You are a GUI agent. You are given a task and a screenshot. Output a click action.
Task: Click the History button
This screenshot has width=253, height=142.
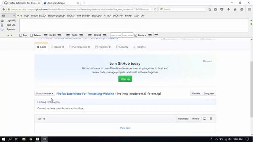pyautogui.click(x=196, y=119)
